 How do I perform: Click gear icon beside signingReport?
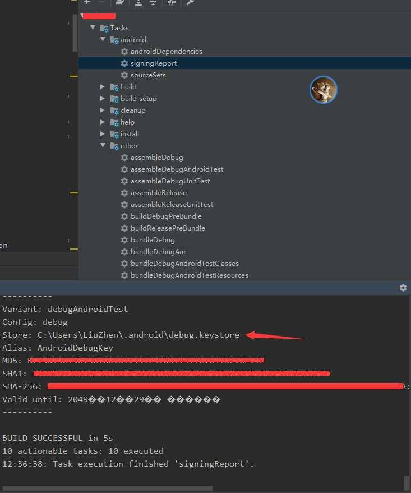pyautogui.click(x=124, y=63)
